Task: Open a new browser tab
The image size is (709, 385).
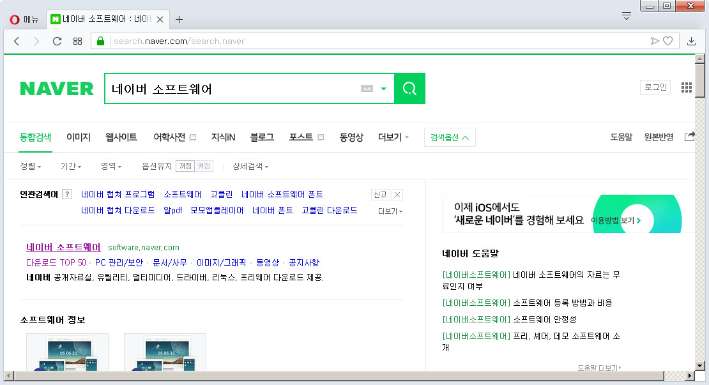Action: tap(179, 19)
